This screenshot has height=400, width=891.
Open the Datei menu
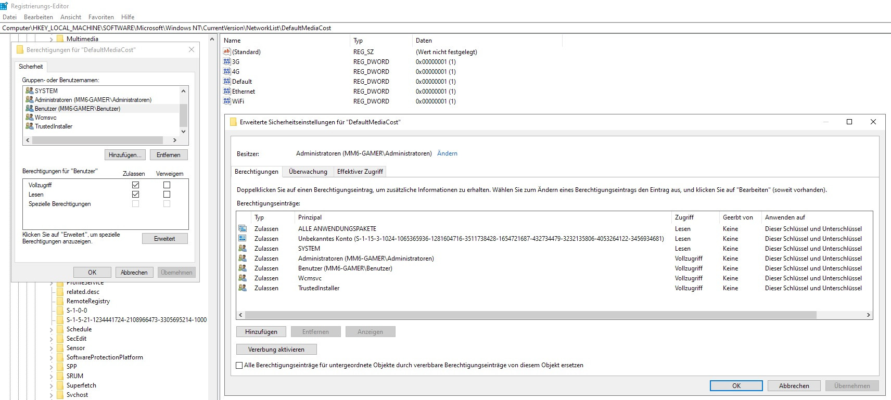pyautogui.click(x=9, y=17)
